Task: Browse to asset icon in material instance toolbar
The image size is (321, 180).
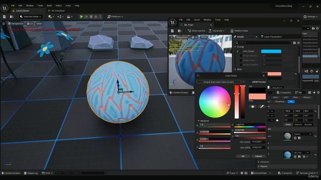Action: (180, 31)
